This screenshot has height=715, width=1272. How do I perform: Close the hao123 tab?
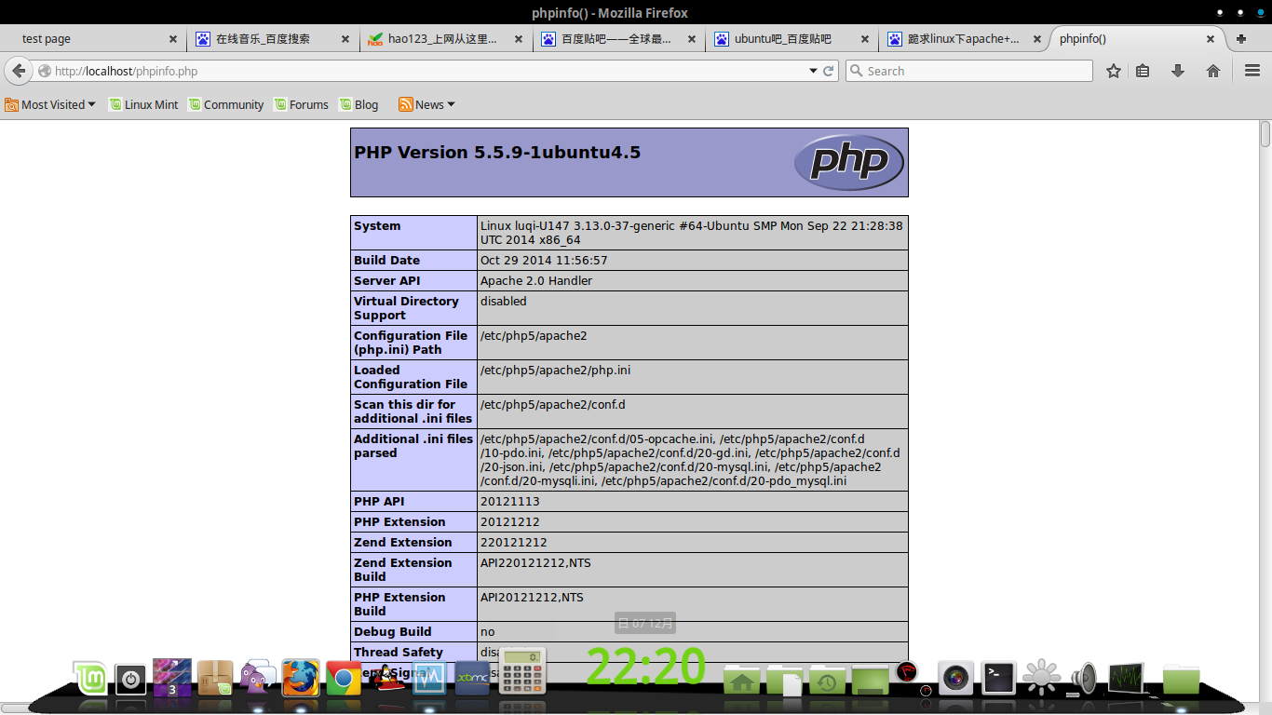coord(519,39)
